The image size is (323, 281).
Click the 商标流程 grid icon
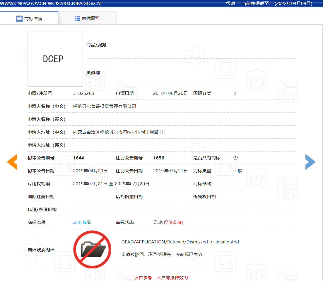(x=77, y=18)
